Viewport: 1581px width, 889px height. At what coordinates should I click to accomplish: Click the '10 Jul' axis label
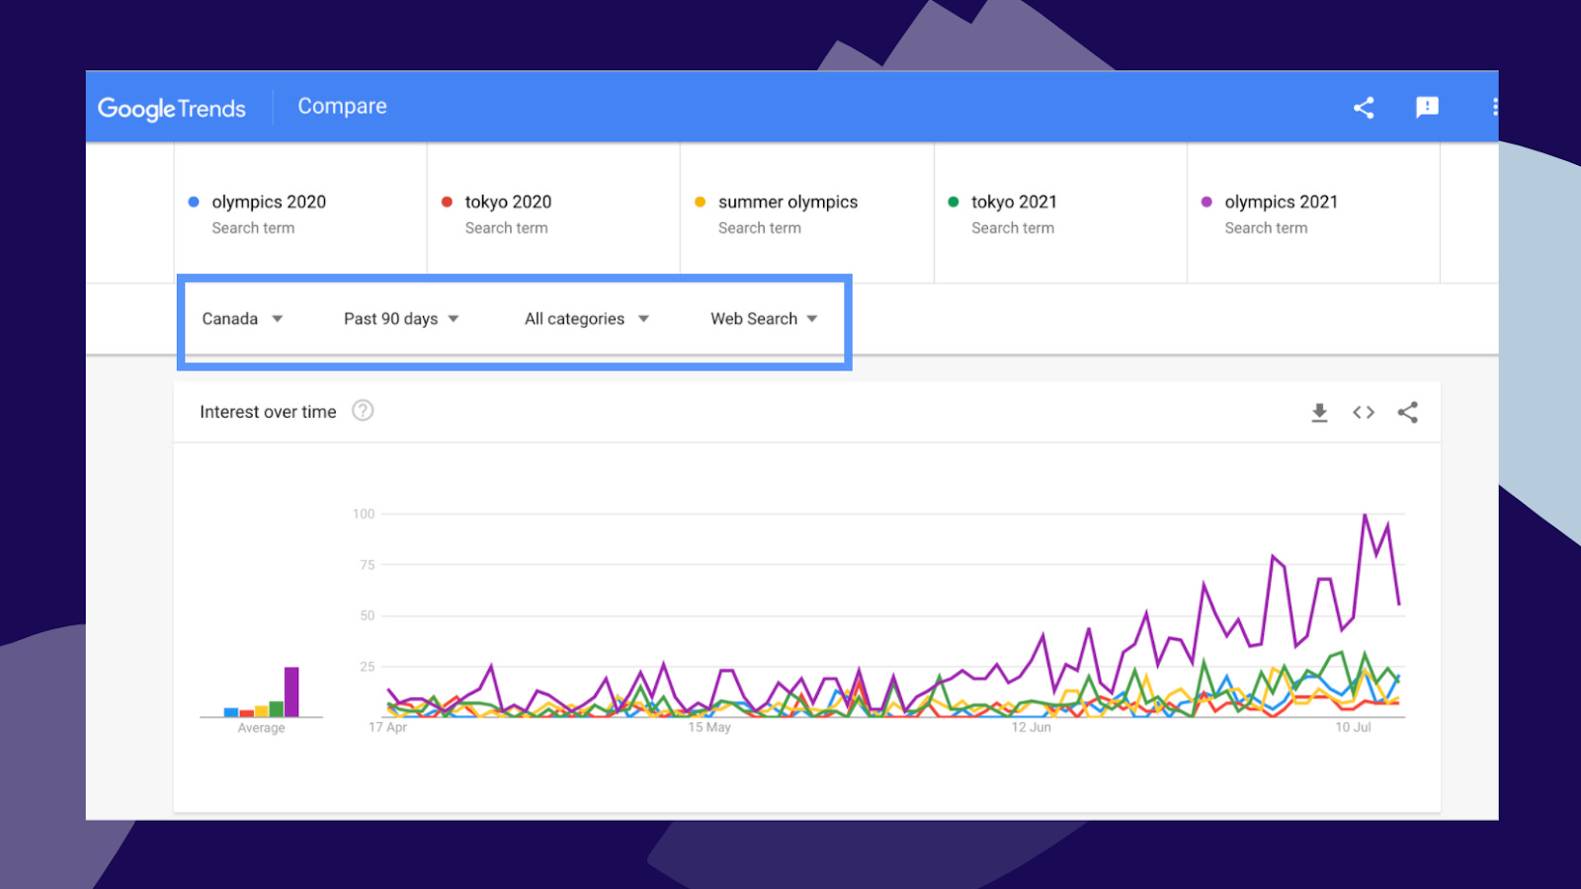point(1353,727)
